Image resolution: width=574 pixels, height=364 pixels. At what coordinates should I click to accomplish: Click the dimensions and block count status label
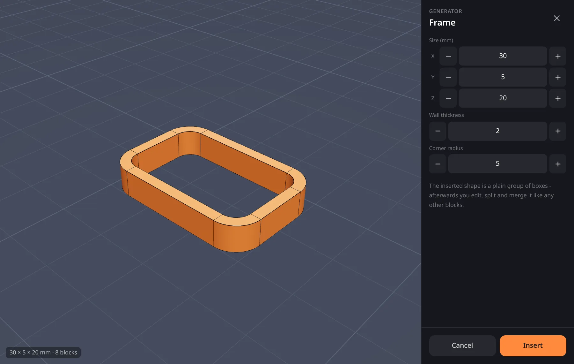(x=43, y=353)
